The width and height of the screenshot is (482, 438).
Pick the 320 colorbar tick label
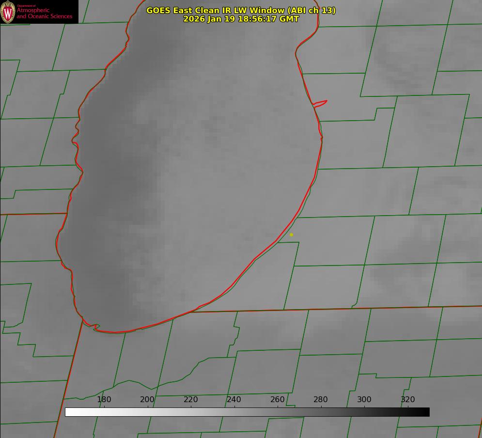tap(408, 399)
